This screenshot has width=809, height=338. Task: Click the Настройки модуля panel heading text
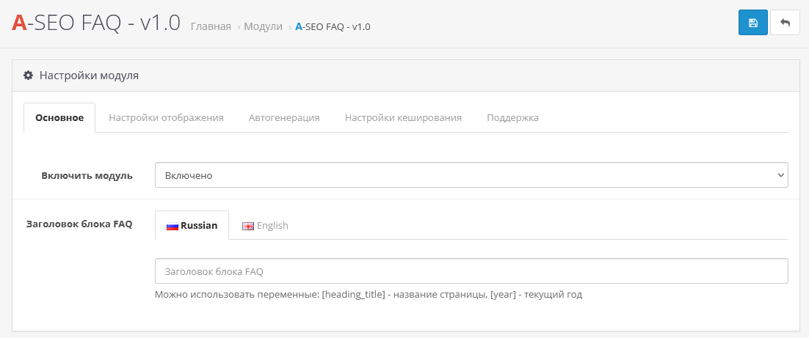(x=89, y=75)
